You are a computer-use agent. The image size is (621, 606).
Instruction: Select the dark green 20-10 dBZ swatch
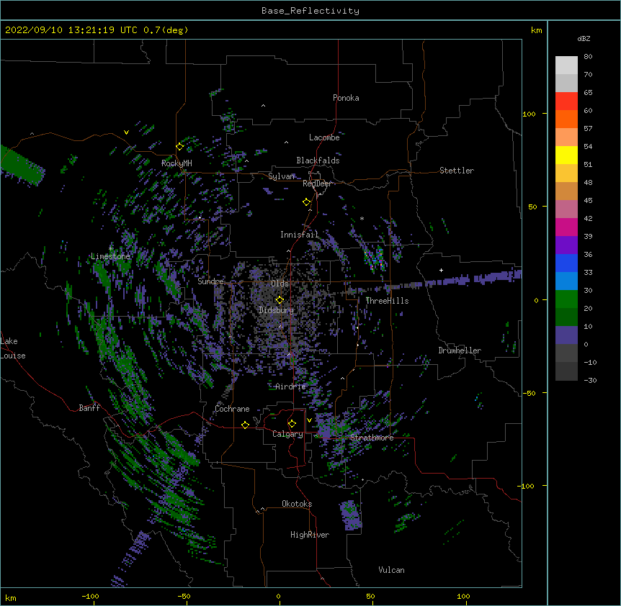point(566,317)
